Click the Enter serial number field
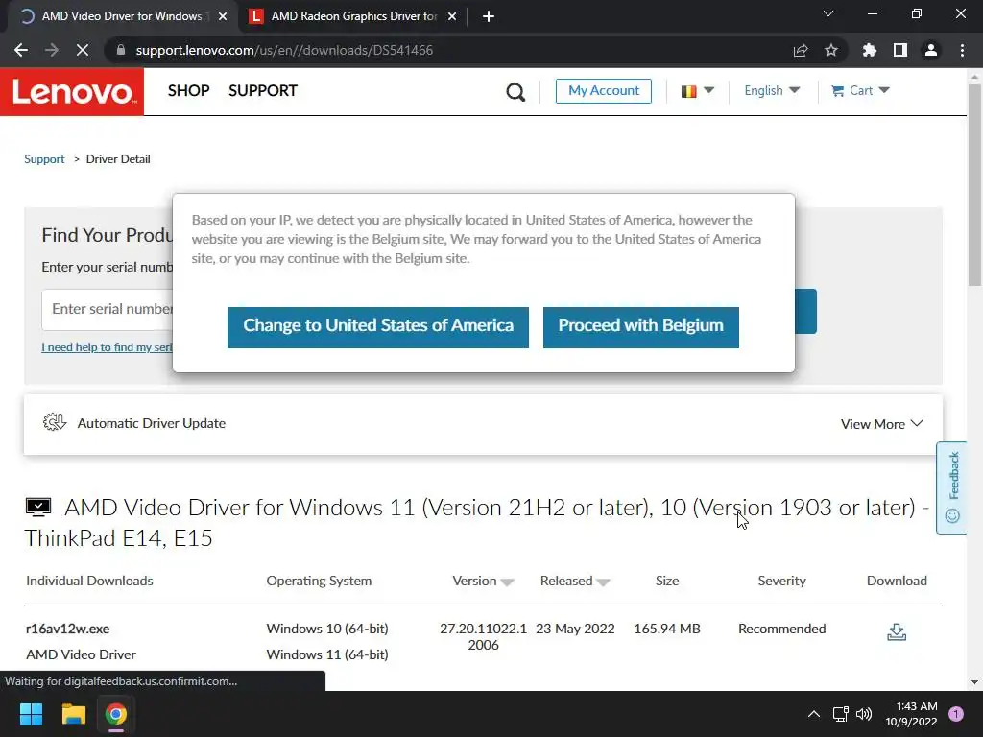This screenshot has height=737, width=983. point(108,310)
